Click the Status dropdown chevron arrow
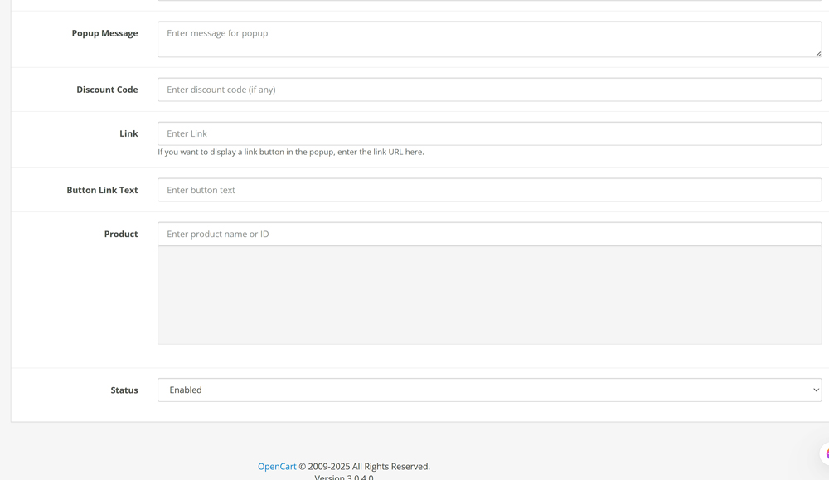 [815, 390]
